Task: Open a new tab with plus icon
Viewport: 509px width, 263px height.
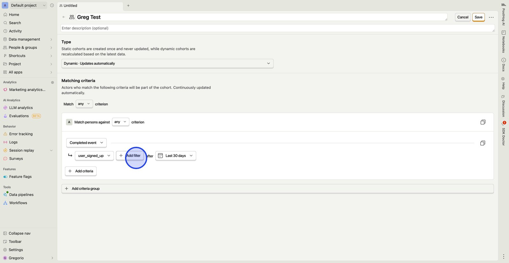Action: [128, 5]
